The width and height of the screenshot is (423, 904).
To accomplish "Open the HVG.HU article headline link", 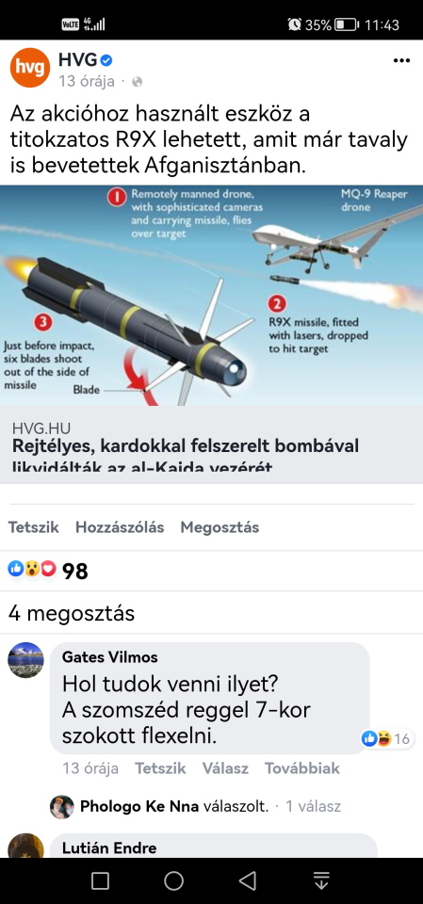I will 186,454.
